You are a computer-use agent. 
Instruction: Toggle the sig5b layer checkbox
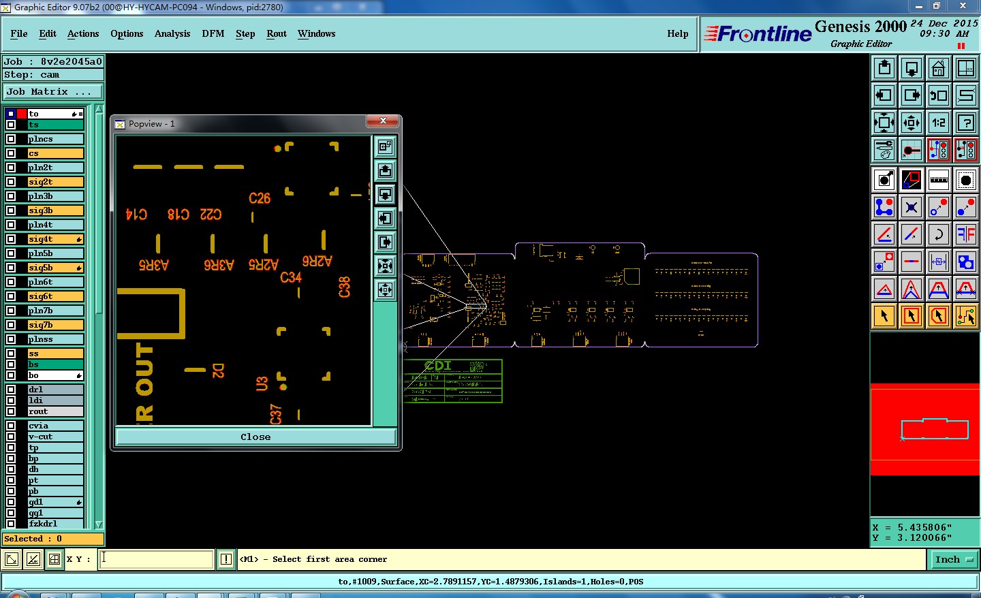click(11, 268)
